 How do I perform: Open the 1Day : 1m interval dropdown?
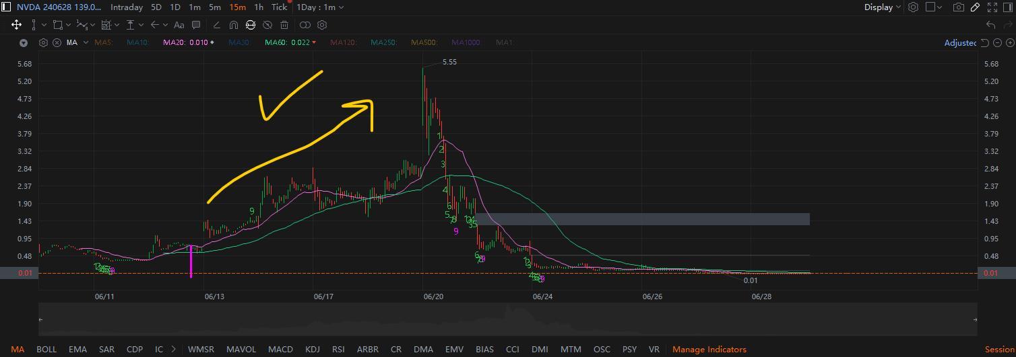pos(320,7)
